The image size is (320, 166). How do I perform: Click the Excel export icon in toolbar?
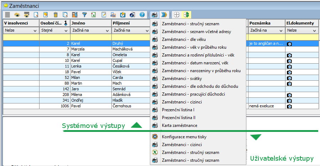[x=94, y=15]
